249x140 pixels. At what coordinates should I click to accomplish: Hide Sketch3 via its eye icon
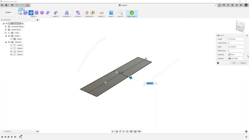pyautogui.click(x=11, y=51)
